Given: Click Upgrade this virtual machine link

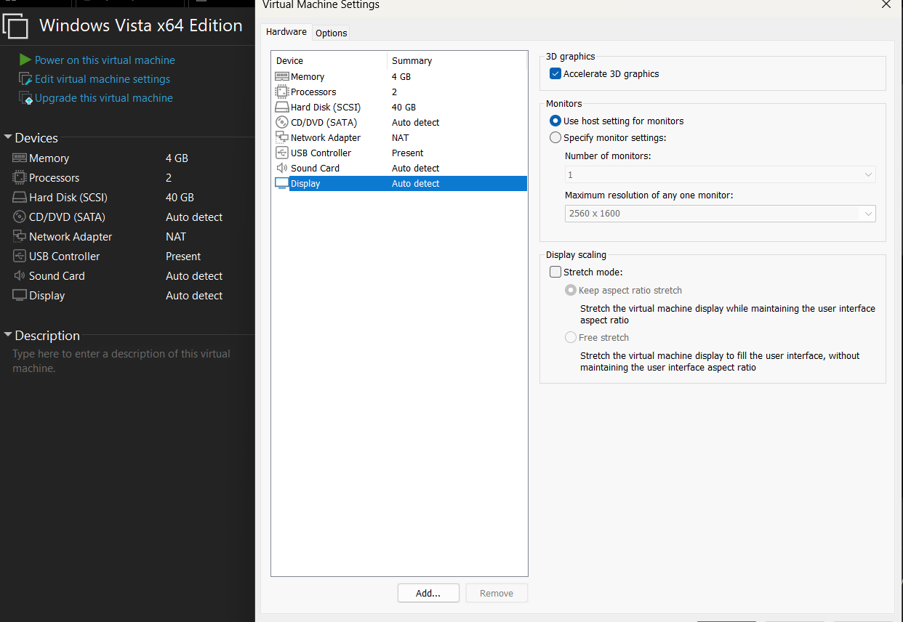Looking at the screenshot, I should (104, 97).
